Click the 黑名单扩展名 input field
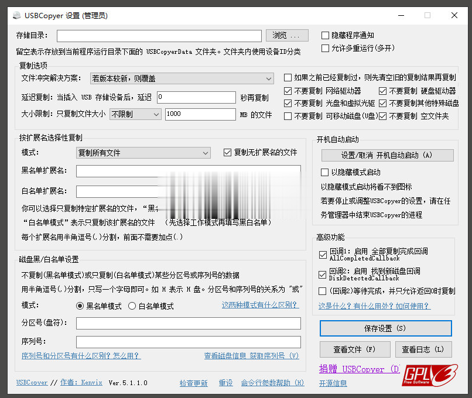The height and width of the screenshot is (398, 472). 189,171
